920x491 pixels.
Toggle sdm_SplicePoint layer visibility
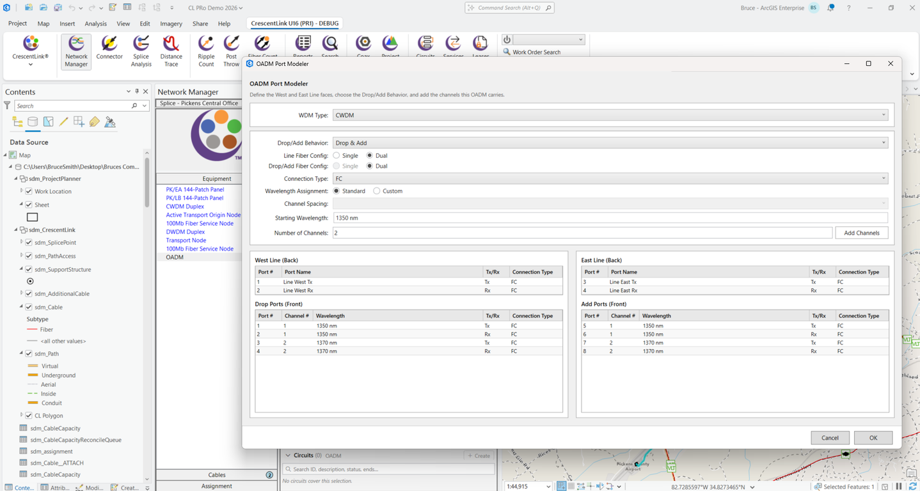click(29, 242)
